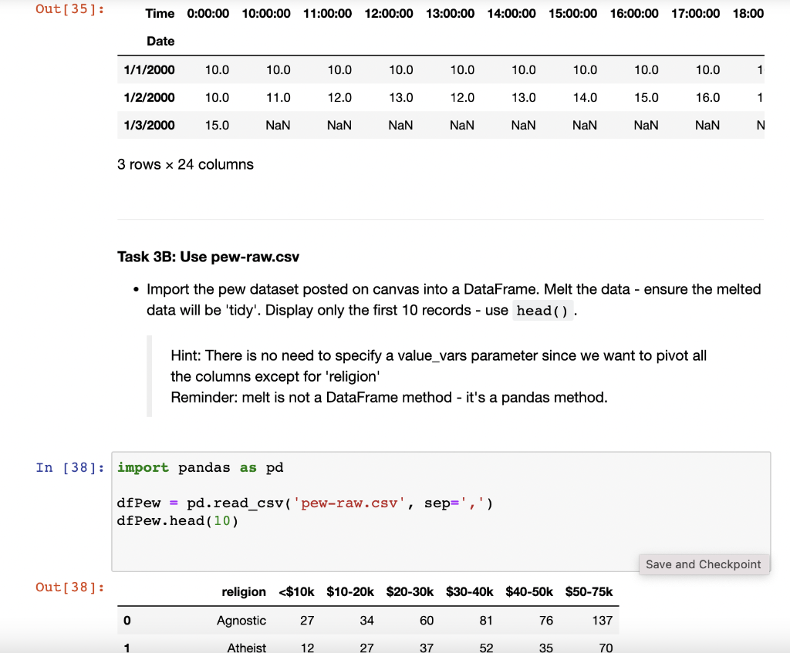This screenshot has height=653, width=790.
Task: Select the 1/3/2000 row header
Action: [150, 125]
